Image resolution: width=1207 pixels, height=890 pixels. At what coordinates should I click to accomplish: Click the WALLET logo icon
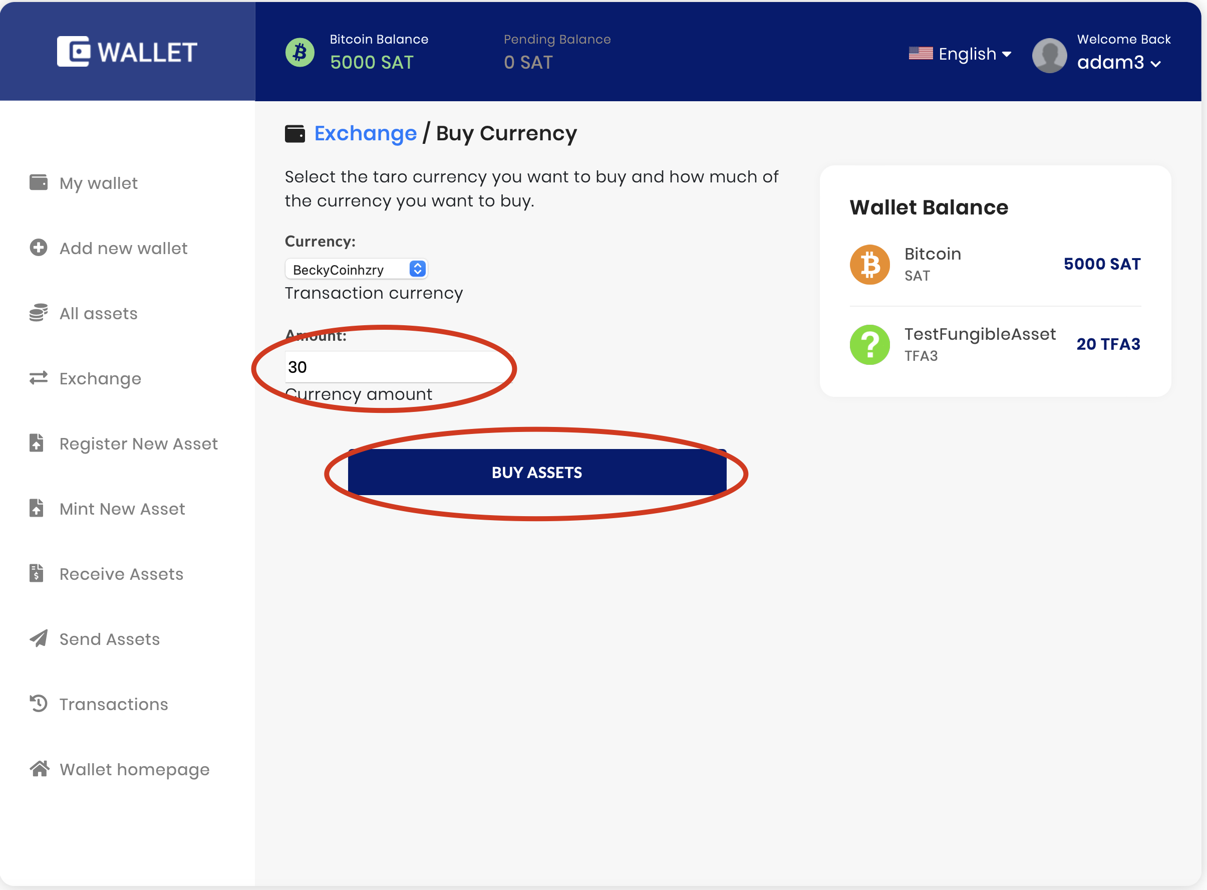[73, 52]
